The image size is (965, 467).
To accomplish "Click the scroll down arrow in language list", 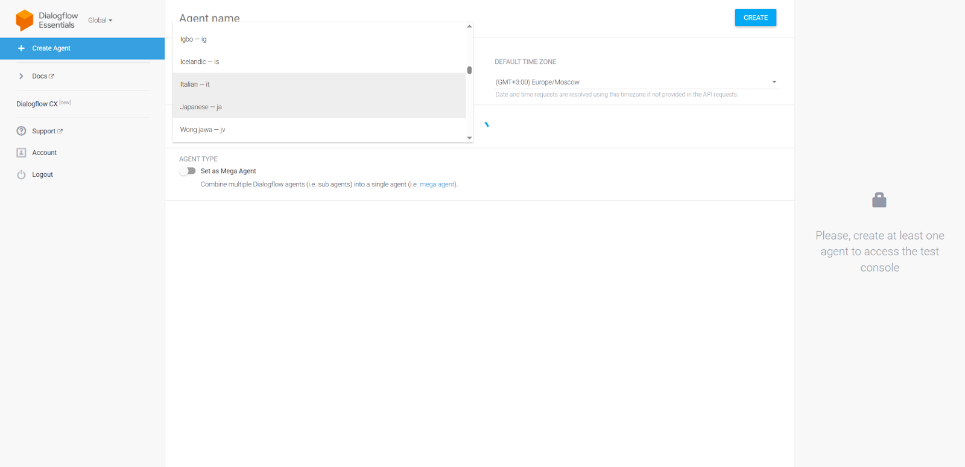I will click(469, 138).
